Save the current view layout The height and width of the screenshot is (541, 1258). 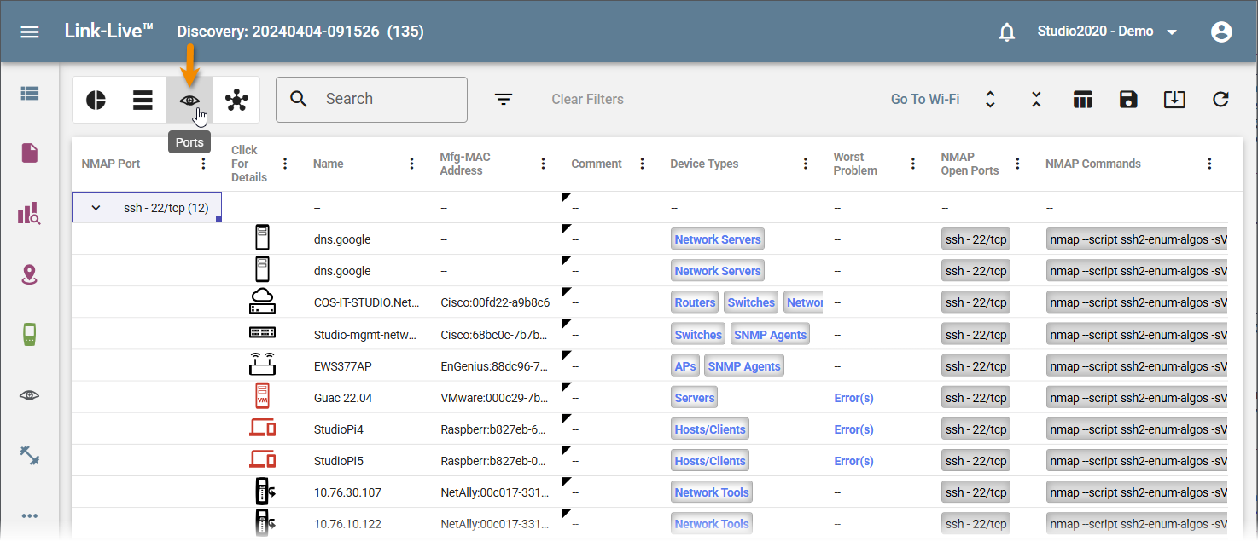coord(1128,100)
